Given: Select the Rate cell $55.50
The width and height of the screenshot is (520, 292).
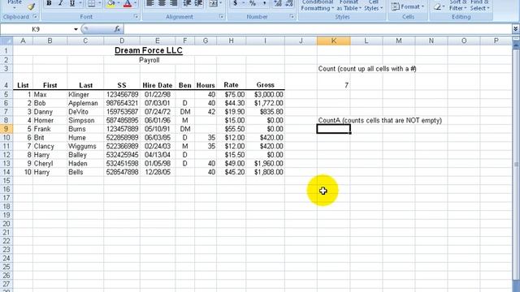Looking at the screenshot, I should (231, 129).
